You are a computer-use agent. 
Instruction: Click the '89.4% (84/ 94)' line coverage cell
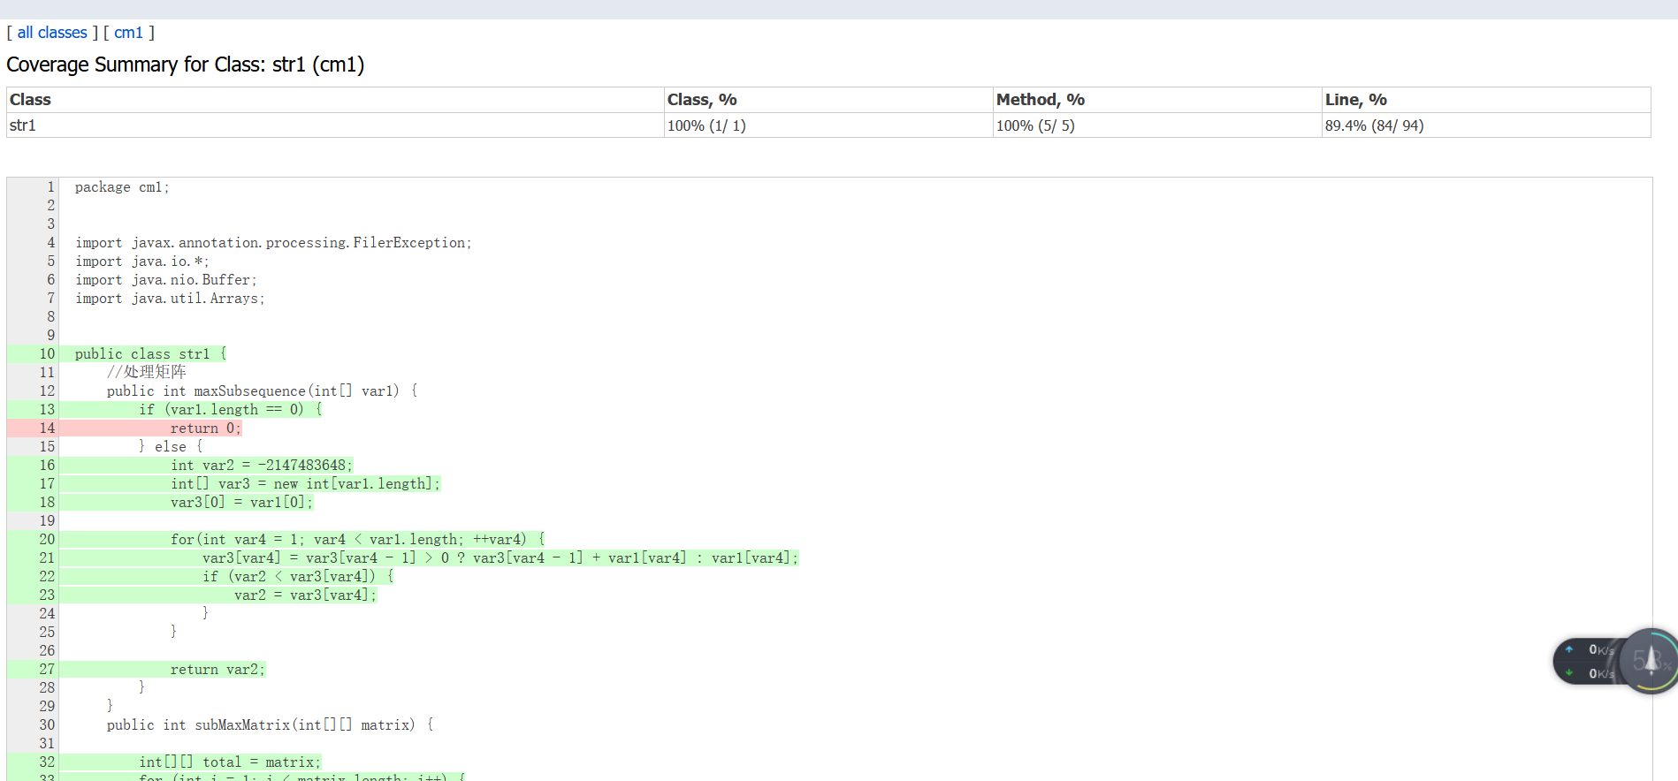pos(1486,125)
